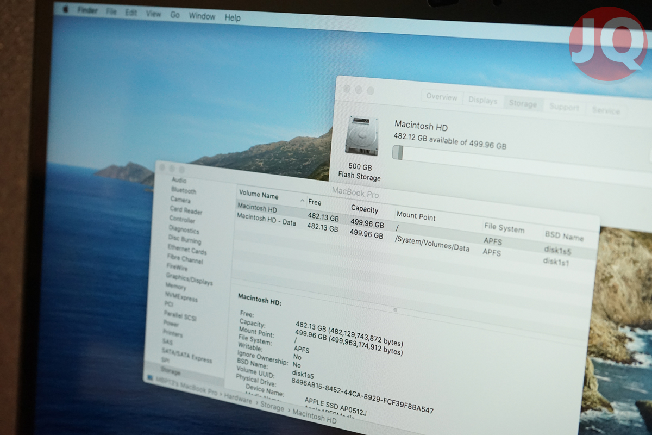
Task: Click the volume UUID starting with 8496AB15
Action: [x=362, y=395]
